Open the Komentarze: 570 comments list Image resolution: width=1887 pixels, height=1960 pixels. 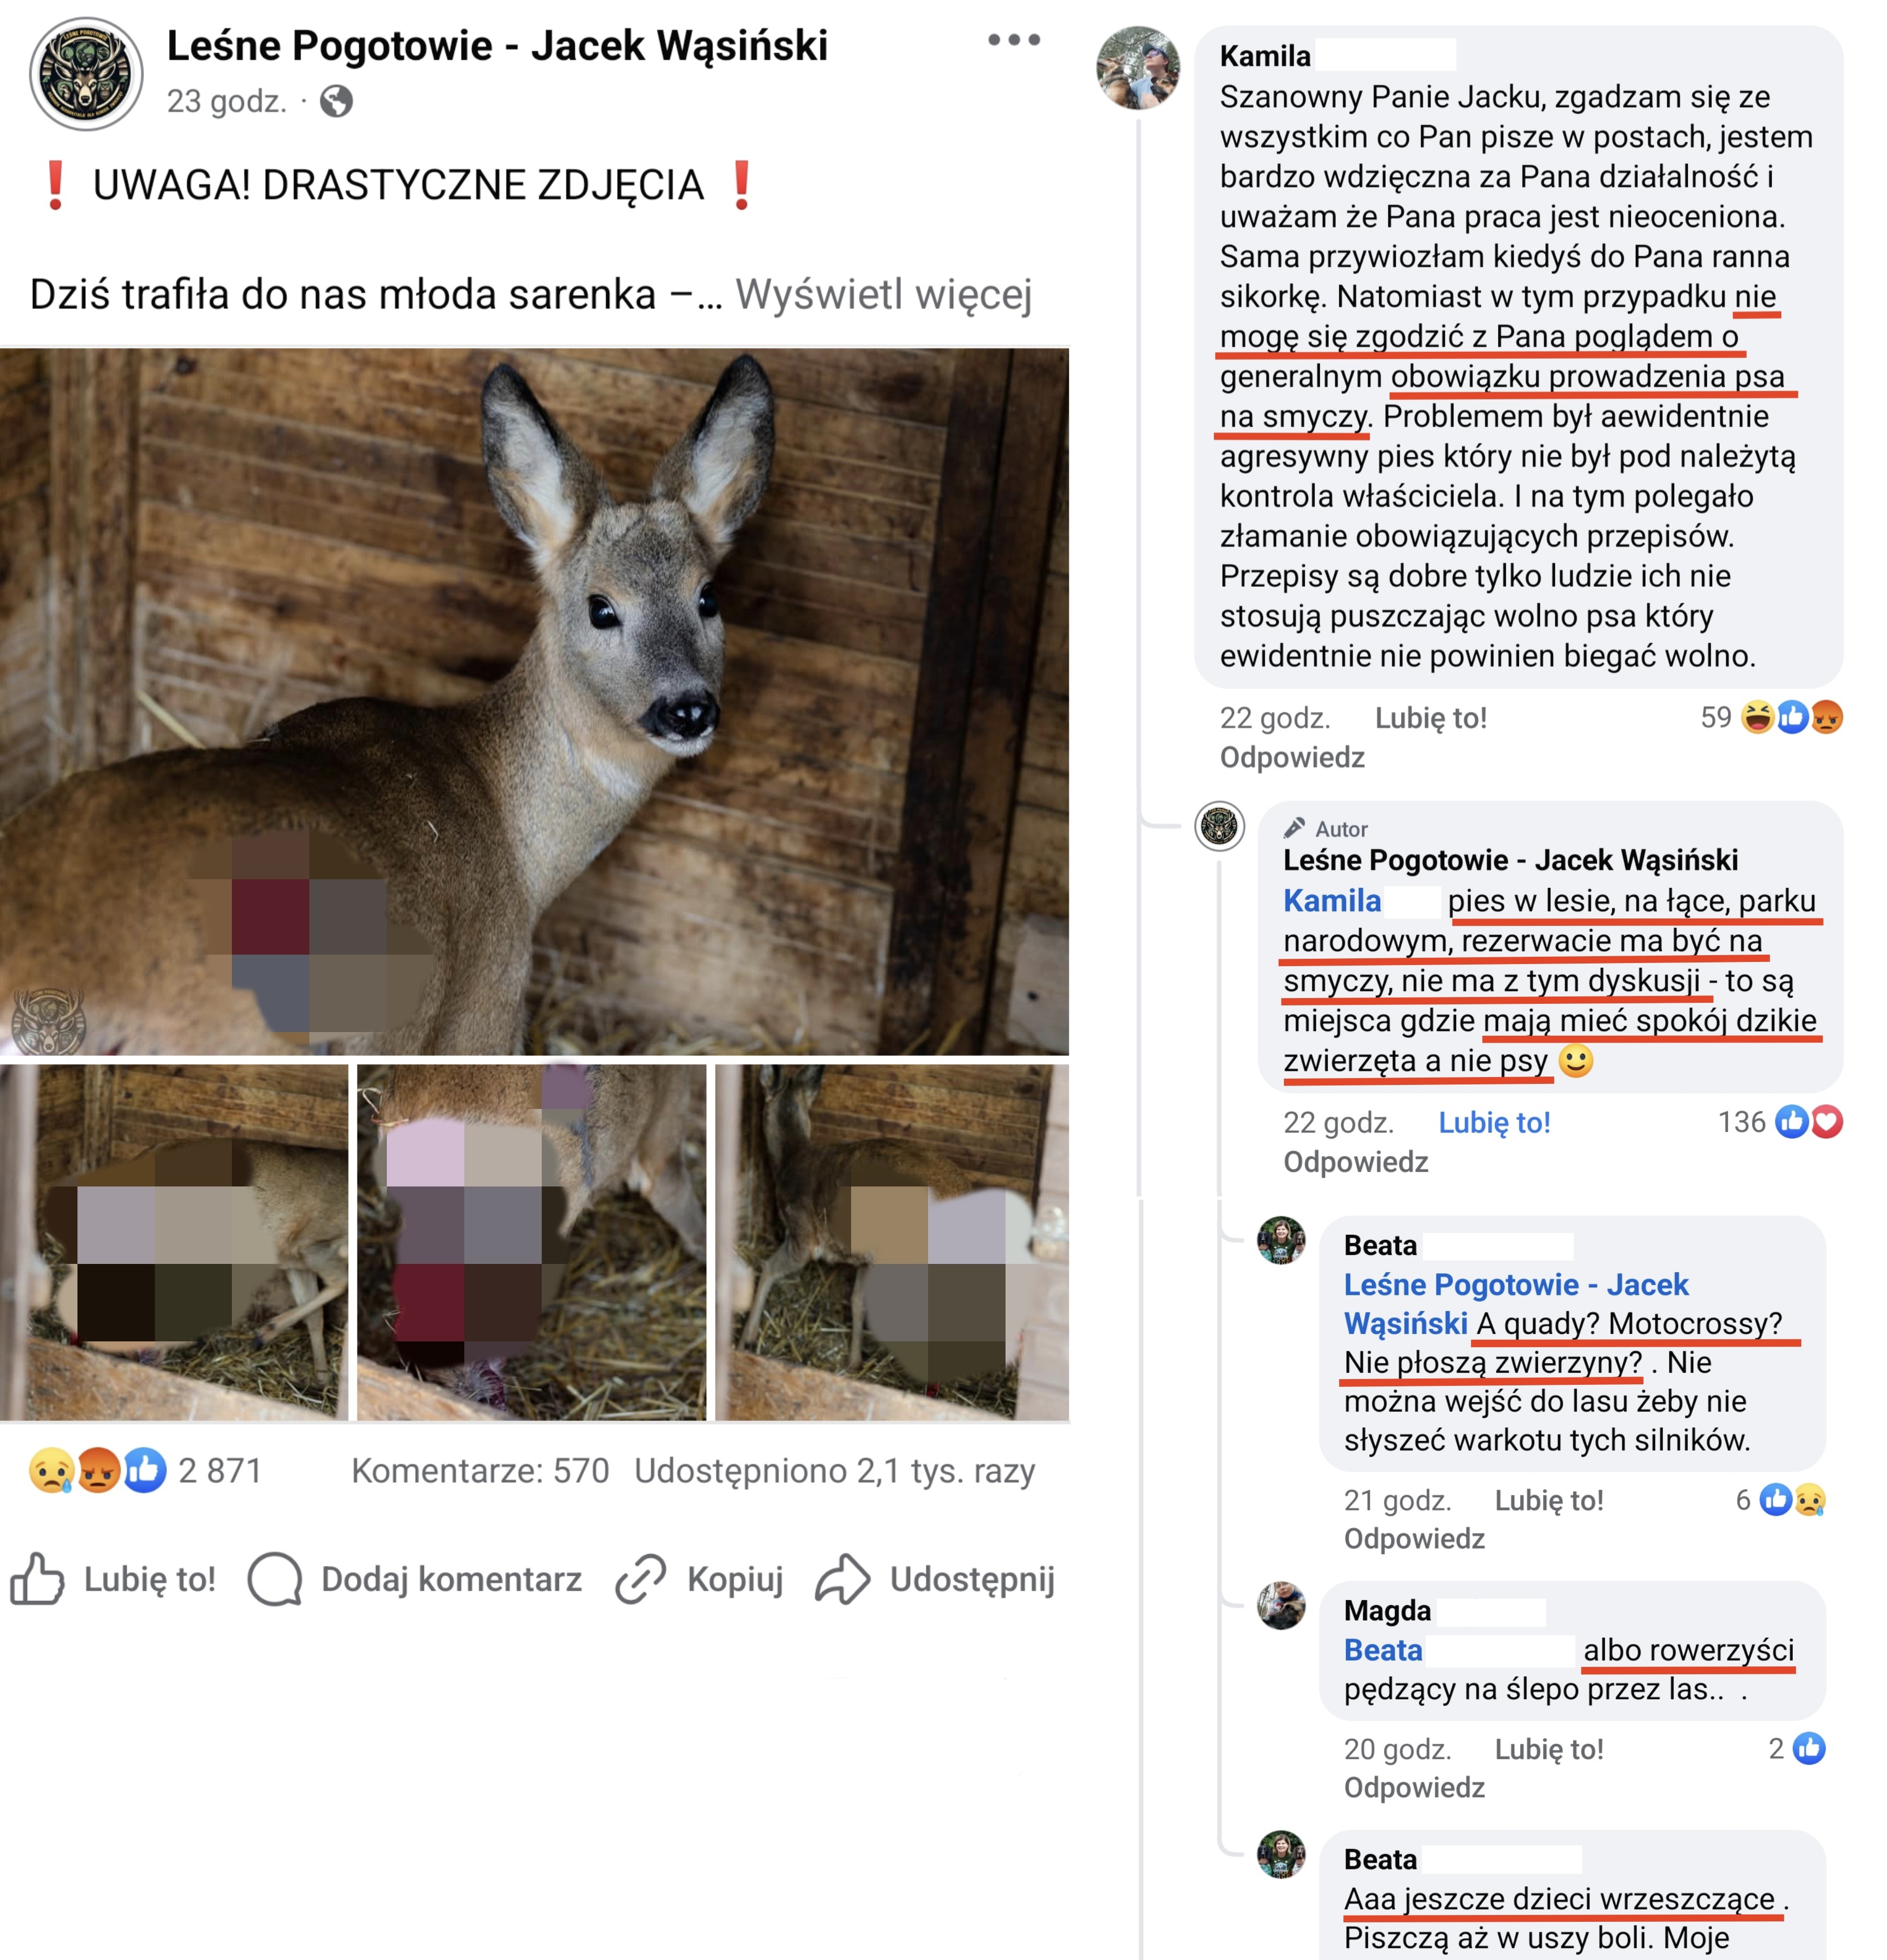tap(480, 1471)
